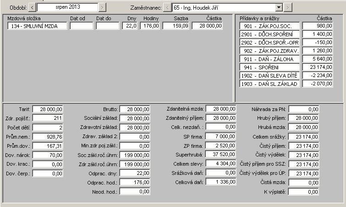Select next employee arrow
Viewport: 346px width, 207px height.
point(287,8)
